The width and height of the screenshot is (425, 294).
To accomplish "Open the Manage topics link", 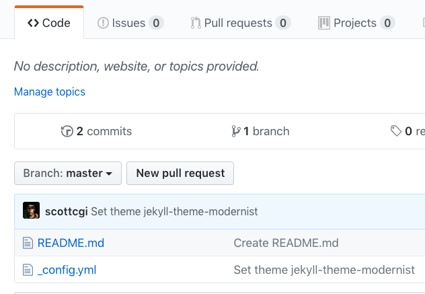I will tap(50, 91).
